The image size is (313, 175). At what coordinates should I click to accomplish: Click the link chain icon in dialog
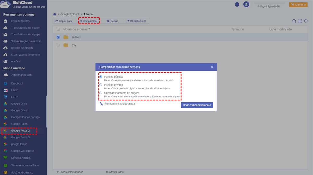pyautogui.click(x=101, y=104)
